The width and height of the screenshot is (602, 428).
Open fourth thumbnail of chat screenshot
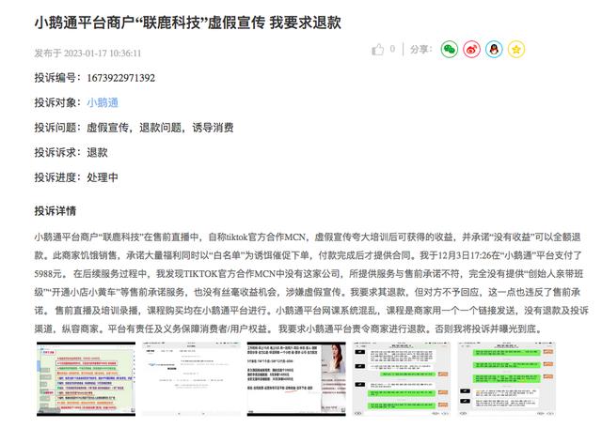(x=402, y=379)
